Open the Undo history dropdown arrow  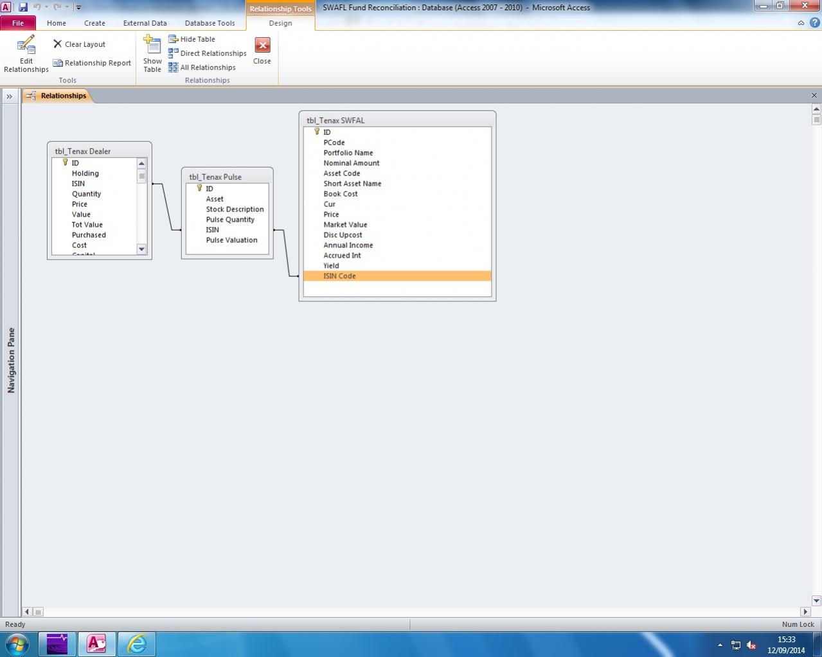pos(46,7)
